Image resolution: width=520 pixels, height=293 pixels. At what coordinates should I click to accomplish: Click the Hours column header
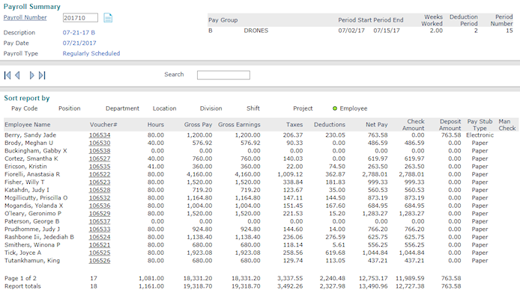[156, 125]
